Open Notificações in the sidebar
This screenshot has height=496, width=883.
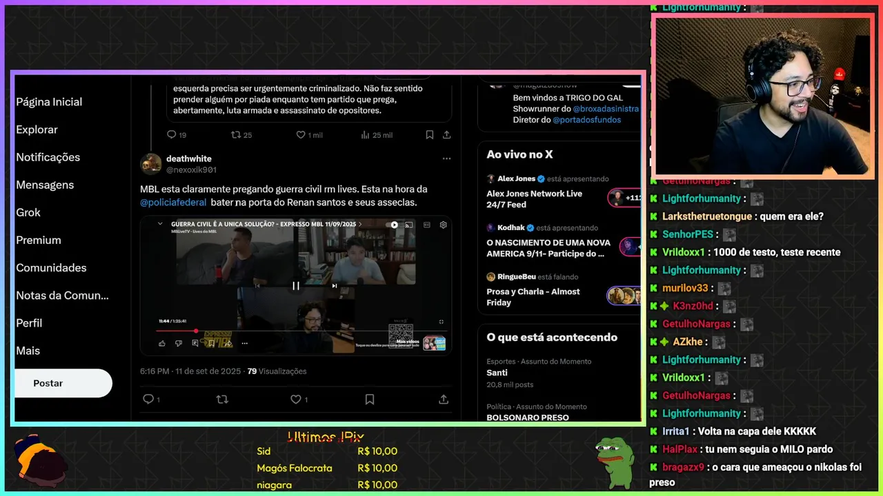pos(48,157)
